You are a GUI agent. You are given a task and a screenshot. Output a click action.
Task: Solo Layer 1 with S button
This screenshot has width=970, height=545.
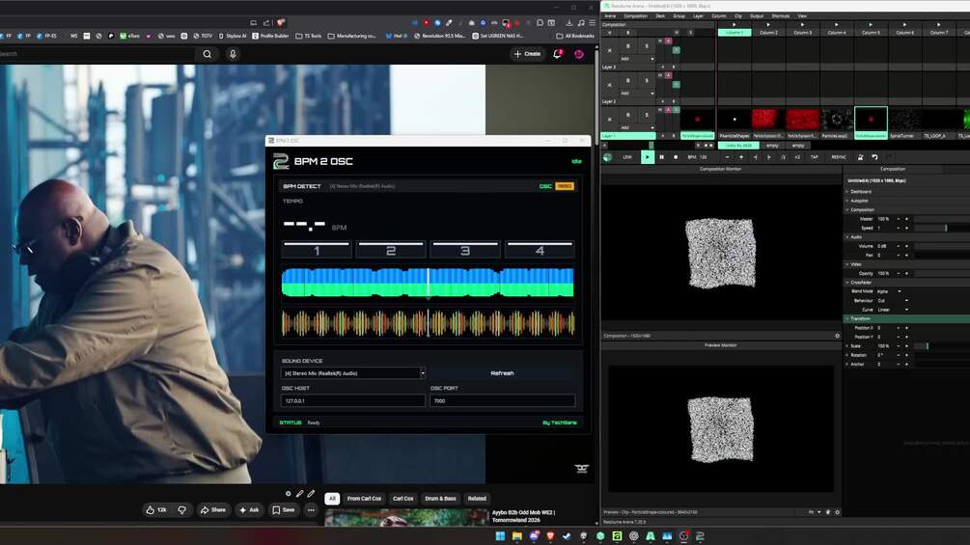[647, 115]
